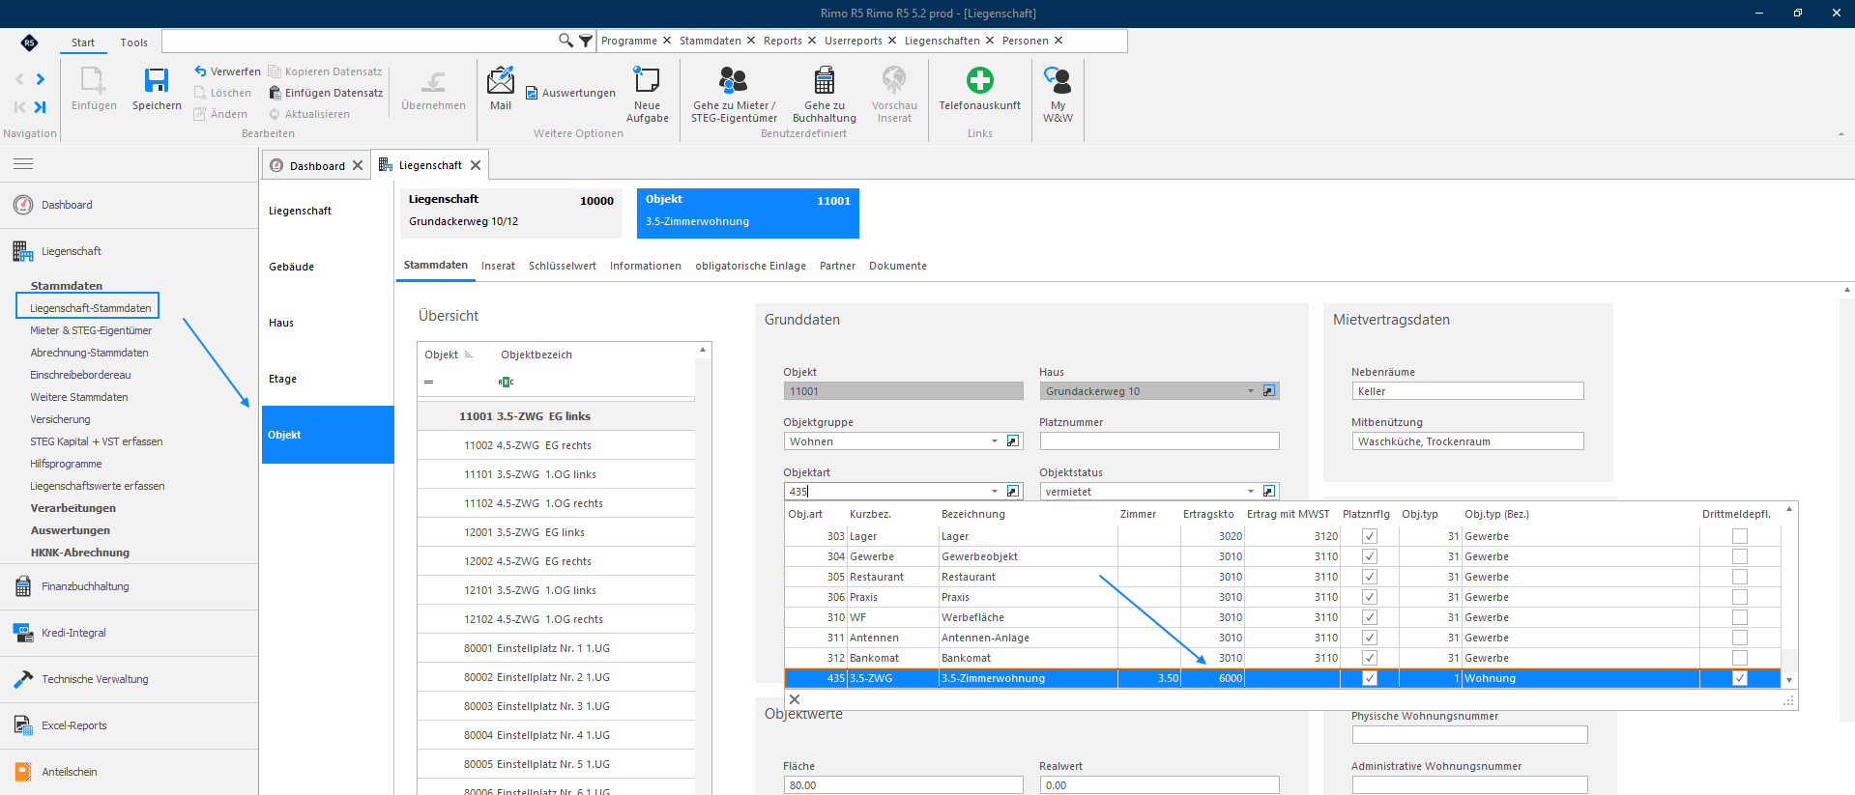Toggle the hamburger navigation menu icon

pos(23,164)
